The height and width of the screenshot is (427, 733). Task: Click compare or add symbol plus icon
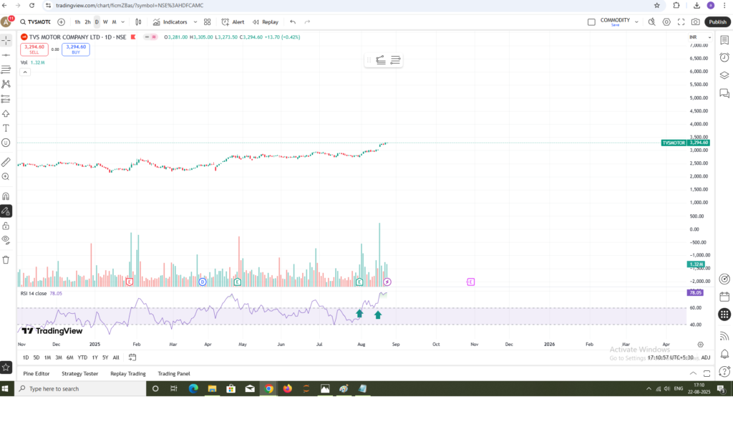click(62, 22)
